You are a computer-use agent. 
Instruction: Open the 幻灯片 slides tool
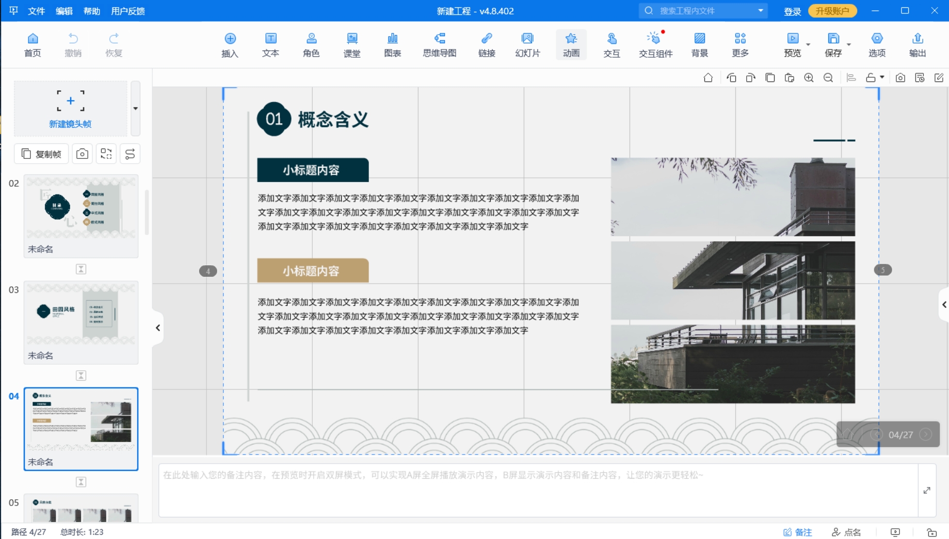coord(527,45)
